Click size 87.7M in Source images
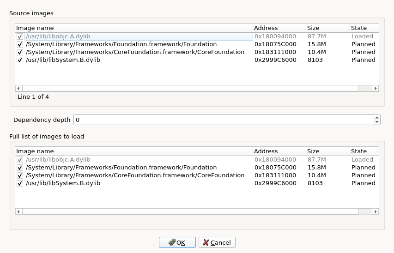This screenshot has height=253, width=394. pos(316,36)
